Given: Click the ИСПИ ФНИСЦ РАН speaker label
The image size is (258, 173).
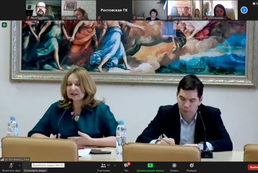Looking at the screenshot, I should pyautogui.click(x=17, y=159).
